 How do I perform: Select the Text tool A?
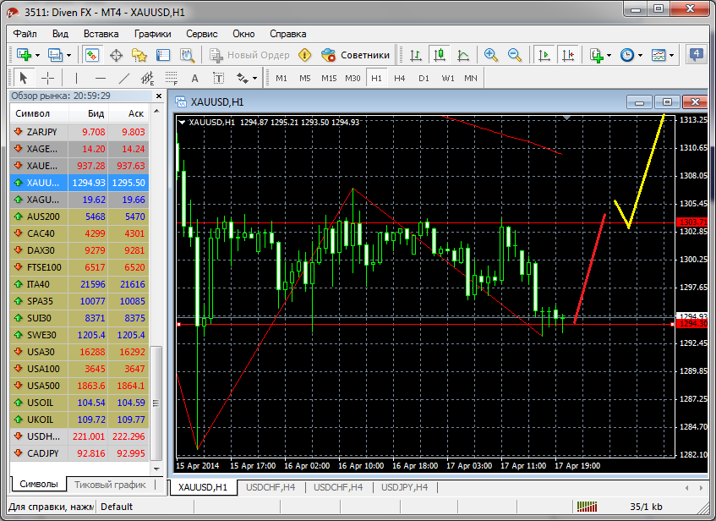(195, 78)
